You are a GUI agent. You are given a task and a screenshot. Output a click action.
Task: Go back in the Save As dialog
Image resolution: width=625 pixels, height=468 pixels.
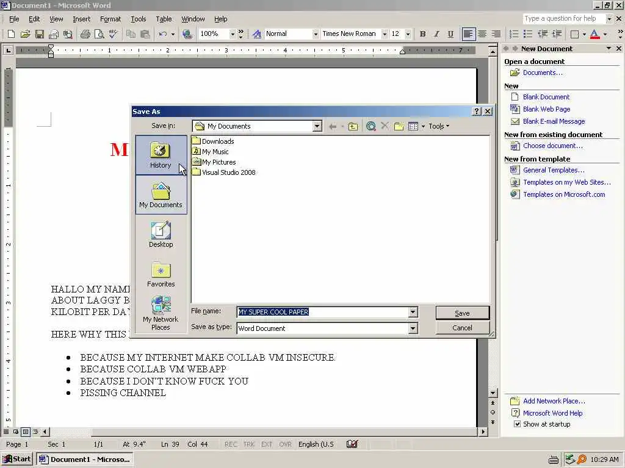click(333, 127)
